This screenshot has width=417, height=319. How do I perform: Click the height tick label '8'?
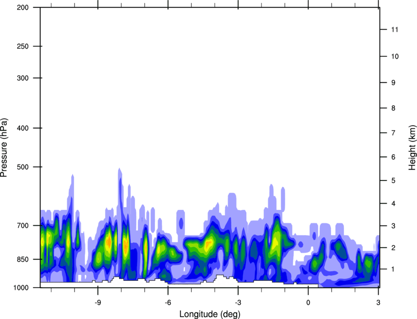coord(393,108)
